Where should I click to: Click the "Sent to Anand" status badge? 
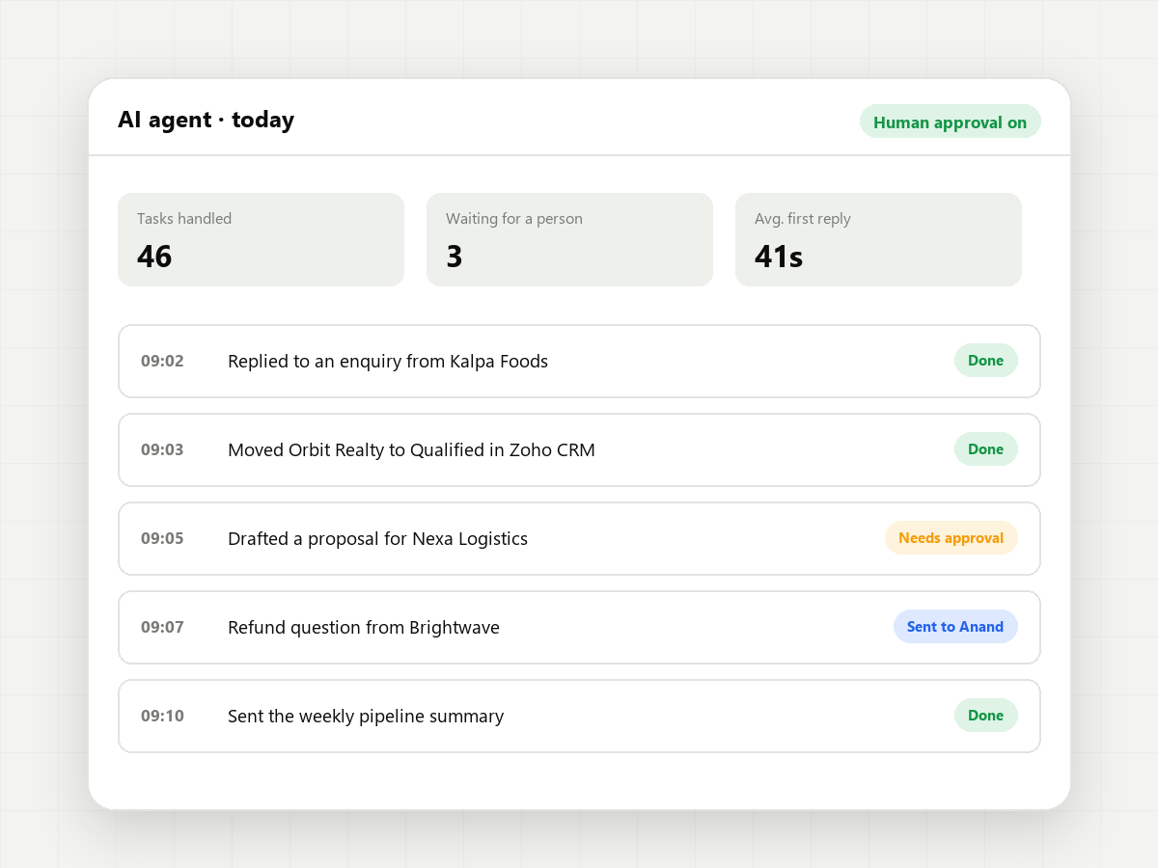click(955, 627)
